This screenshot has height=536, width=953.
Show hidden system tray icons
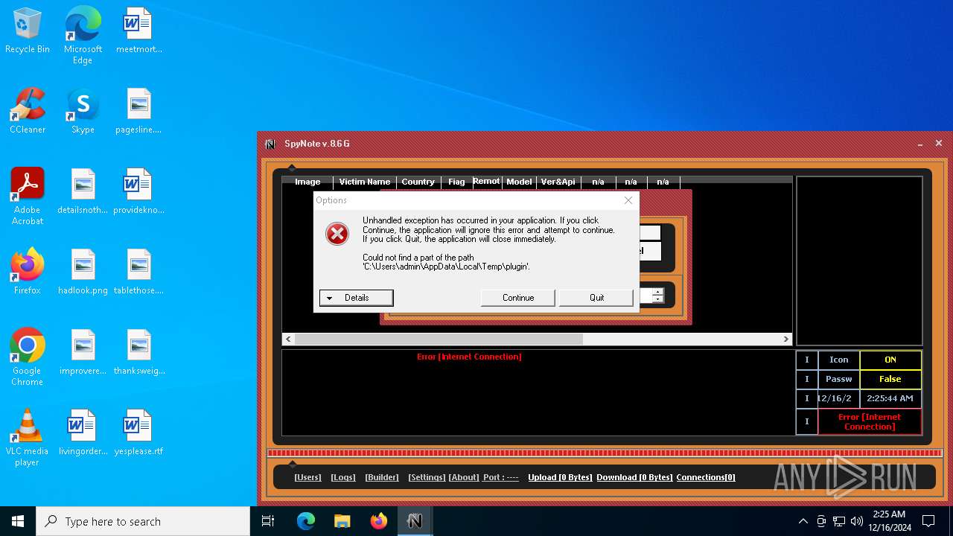pyautogui.click(x=803, y=521)
